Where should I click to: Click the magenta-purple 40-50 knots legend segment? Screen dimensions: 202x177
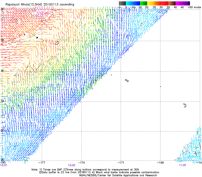(x=183, y=3)
